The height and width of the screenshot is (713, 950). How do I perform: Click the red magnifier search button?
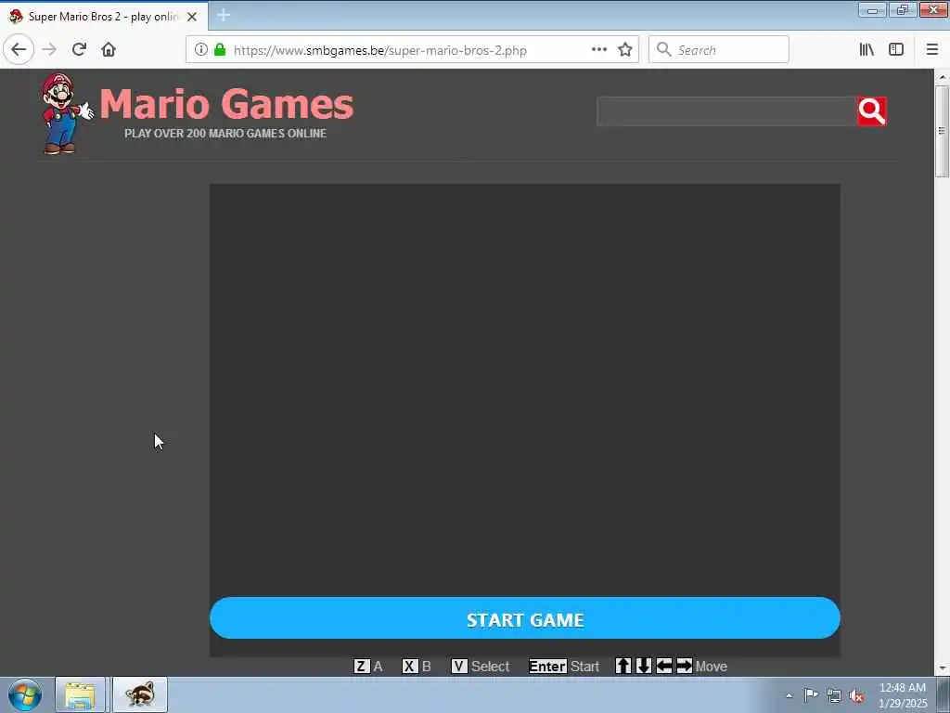point(872,111)
